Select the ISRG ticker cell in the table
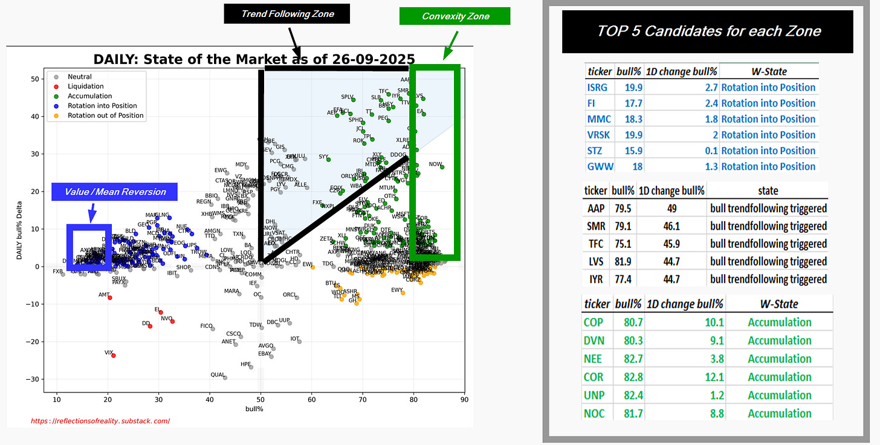This screenshot has width=880, height=445. (598, 88)
